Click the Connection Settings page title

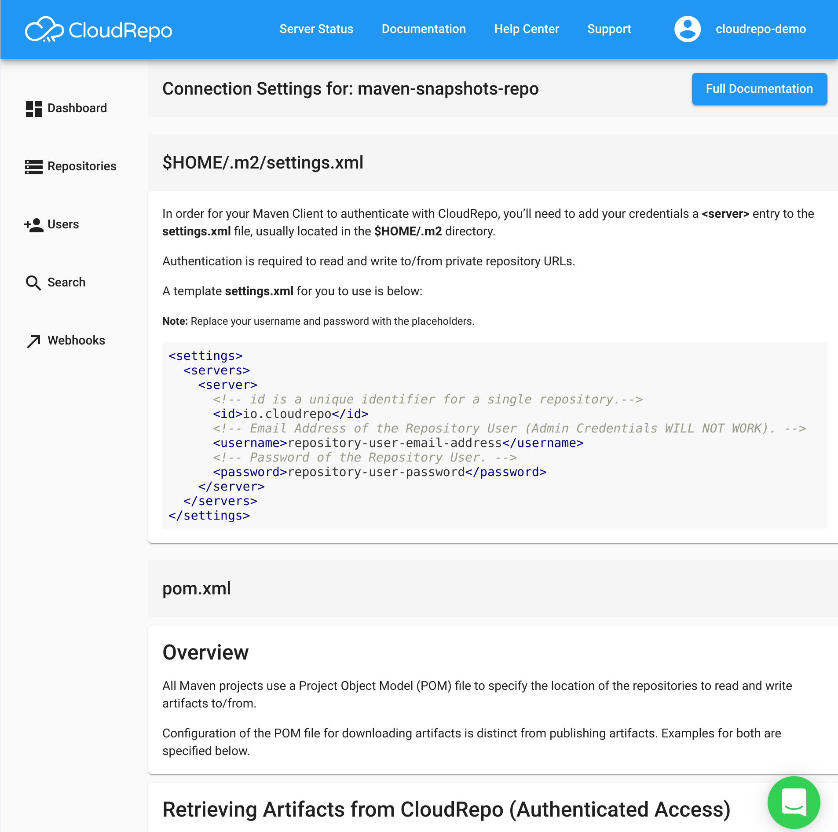[351, 89]
